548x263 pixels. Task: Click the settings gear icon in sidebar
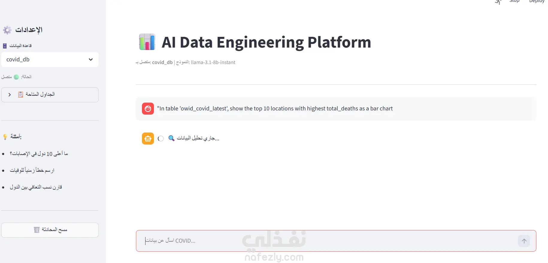(7, 30)
